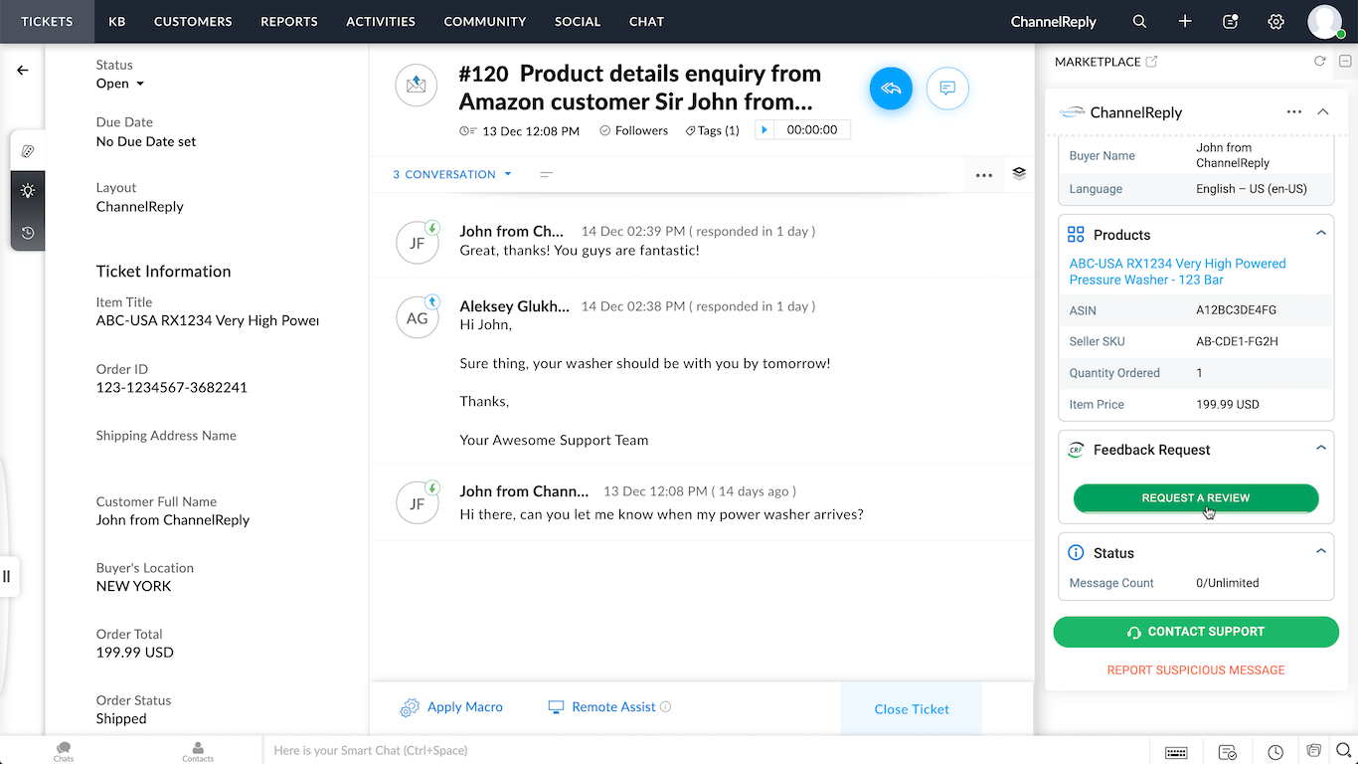Open the KB tab
Image resolution: width=1358 pixels, height=764 pixels.
tap(117, 21)
